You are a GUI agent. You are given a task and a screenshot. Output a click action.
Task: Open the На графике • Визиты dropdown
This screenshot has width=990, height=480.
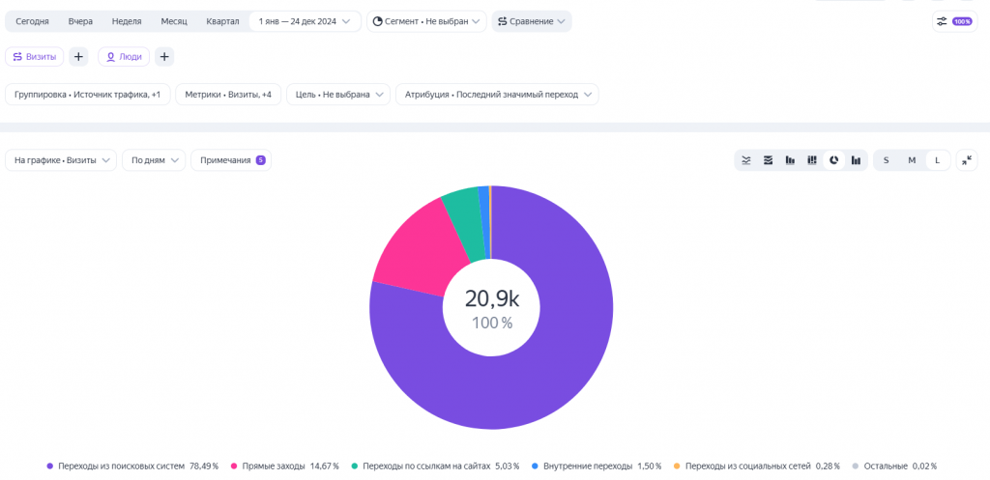61,160
